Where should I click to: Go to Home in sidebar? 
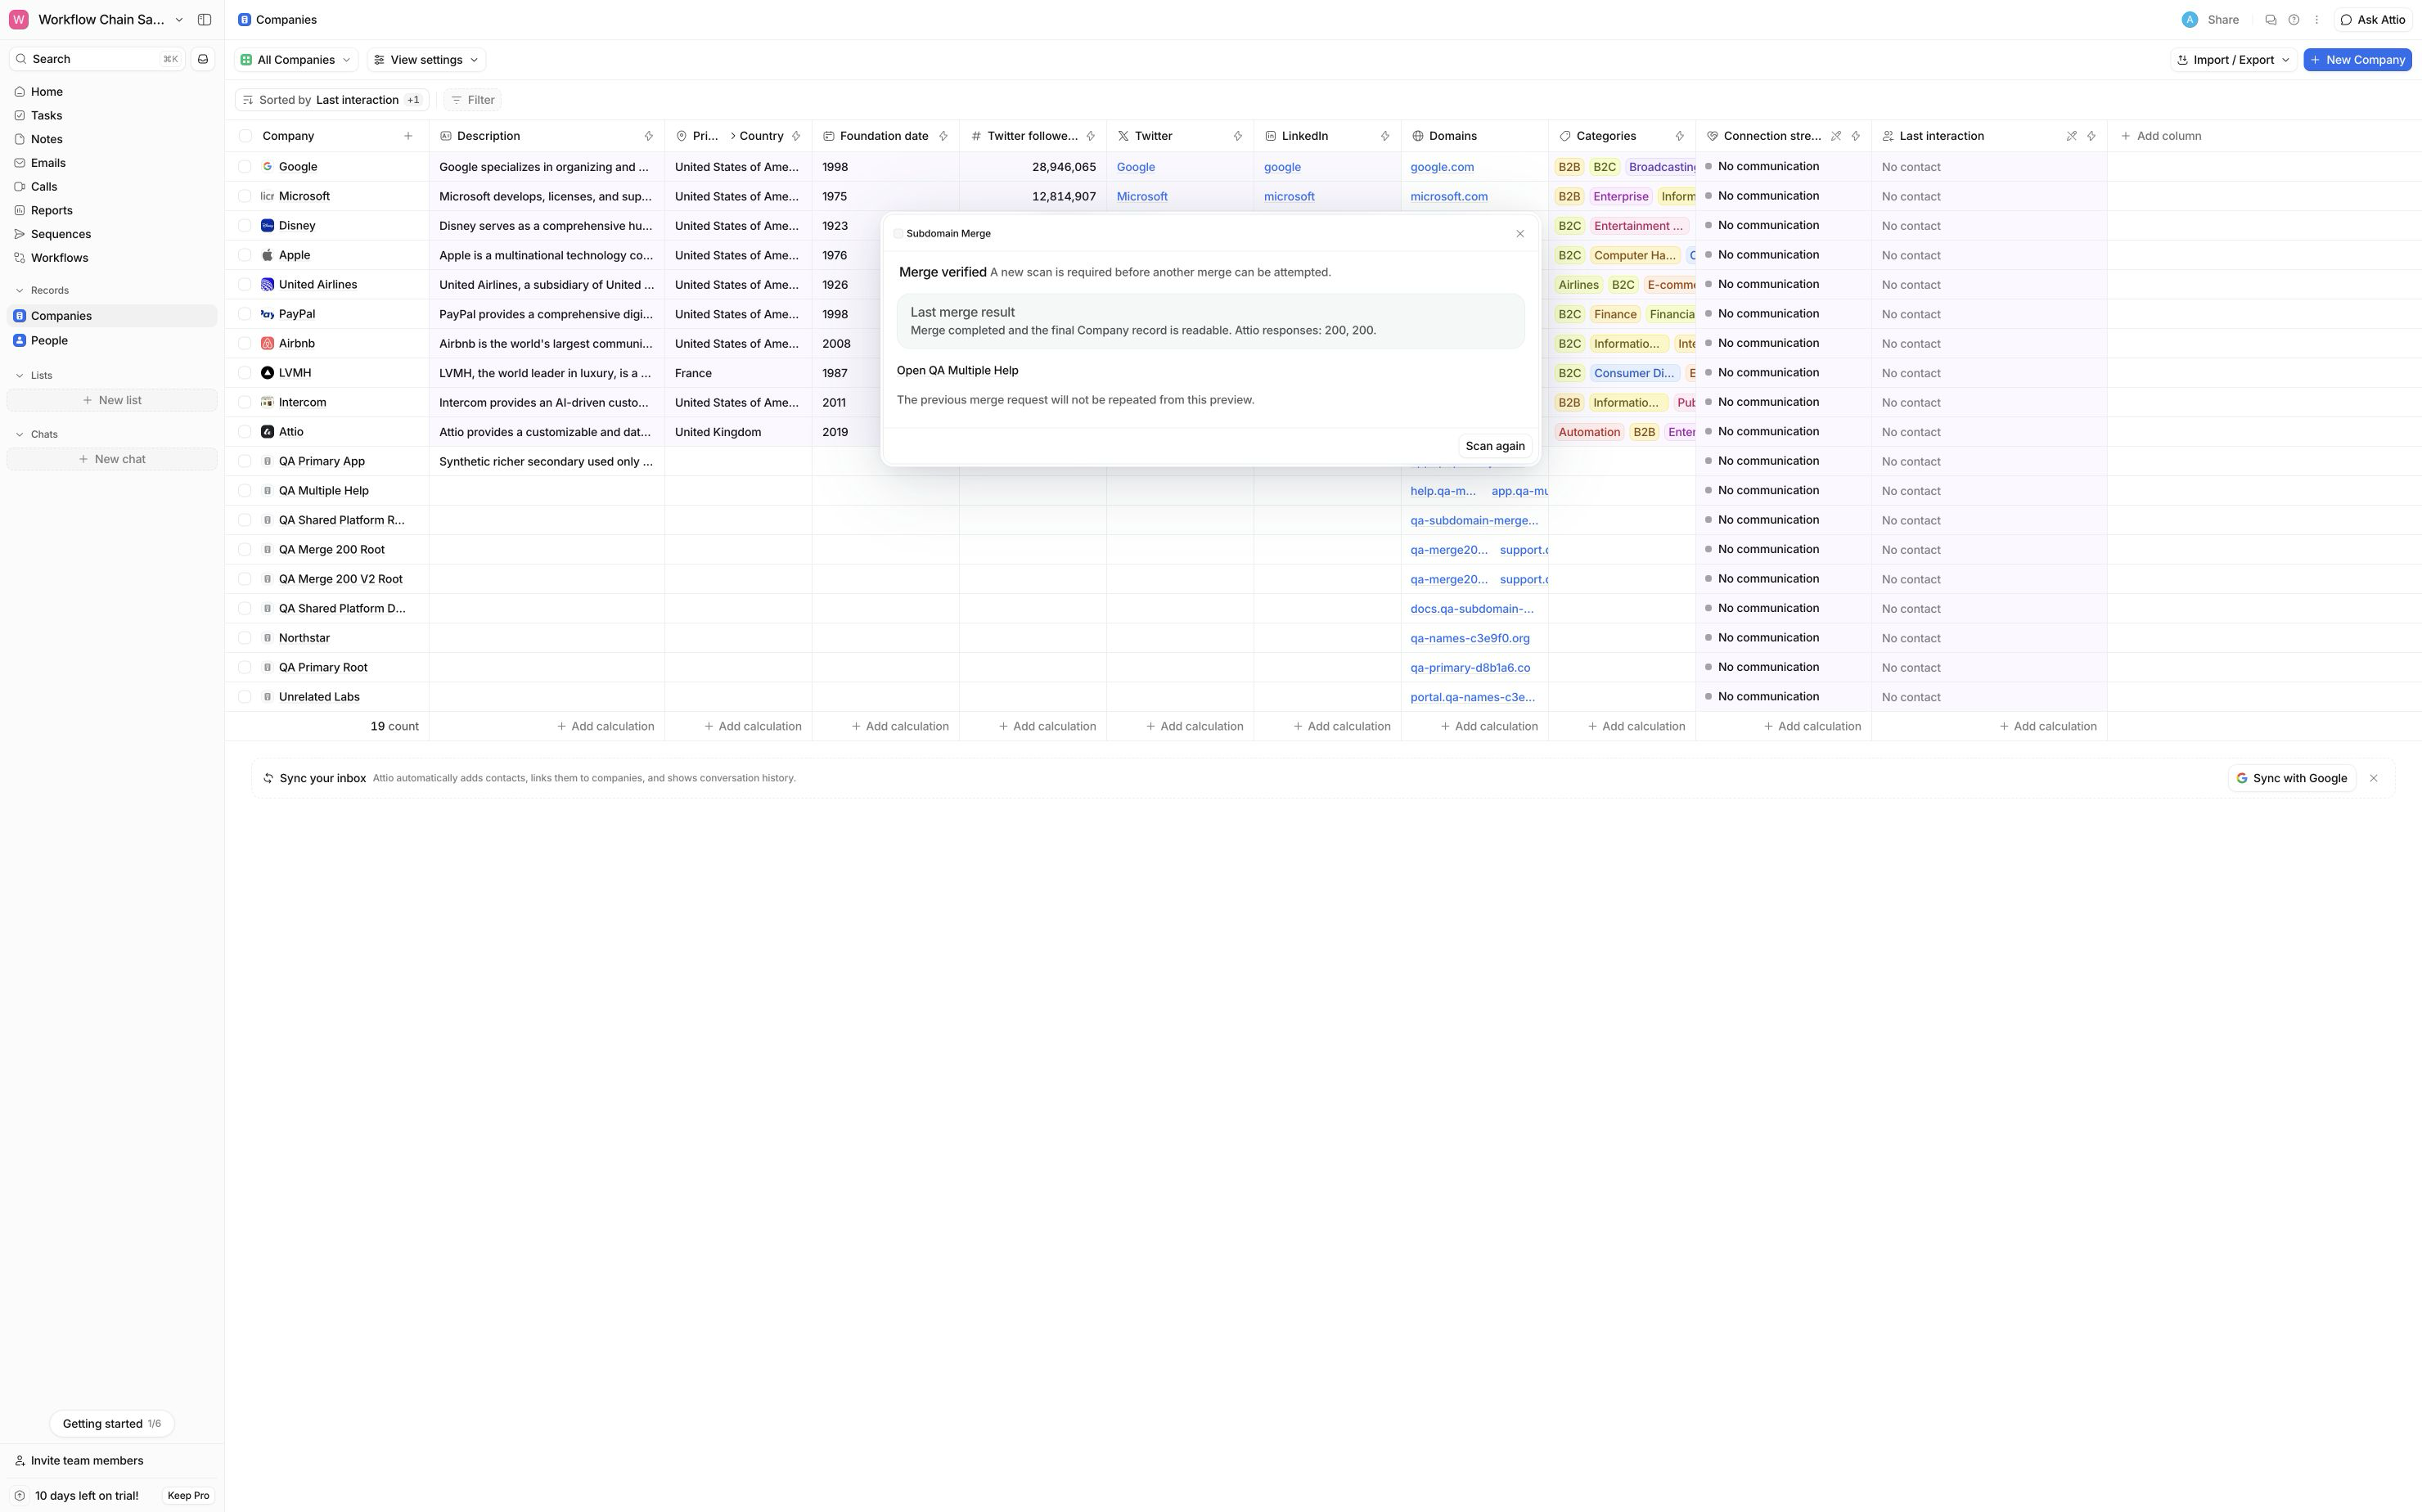(112, 92)
